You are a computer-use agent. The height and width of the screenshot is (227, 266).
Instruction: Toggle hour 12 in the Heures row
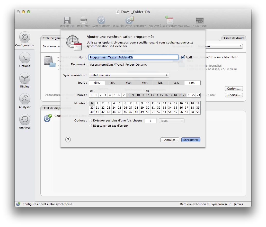147,95
